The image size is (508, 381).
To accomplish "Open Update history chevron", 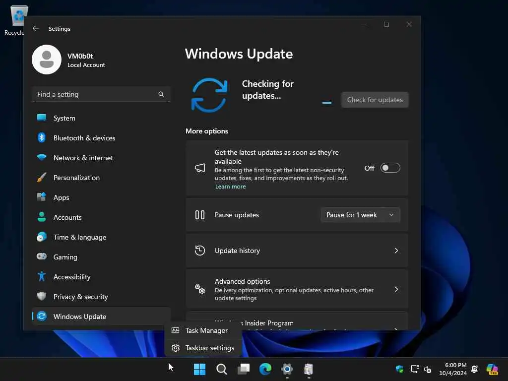I will (x=396, y=251).
